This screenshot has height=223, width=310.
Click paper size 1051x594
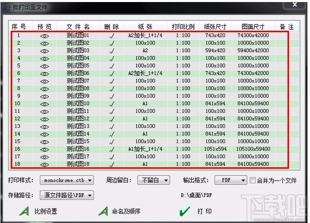pos(215,149)
